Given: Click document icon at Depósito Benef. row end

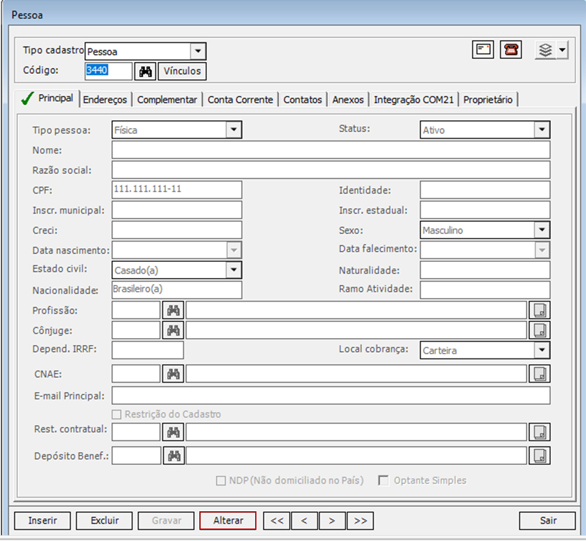Looking at the screenshot, I should pos(539,456).
